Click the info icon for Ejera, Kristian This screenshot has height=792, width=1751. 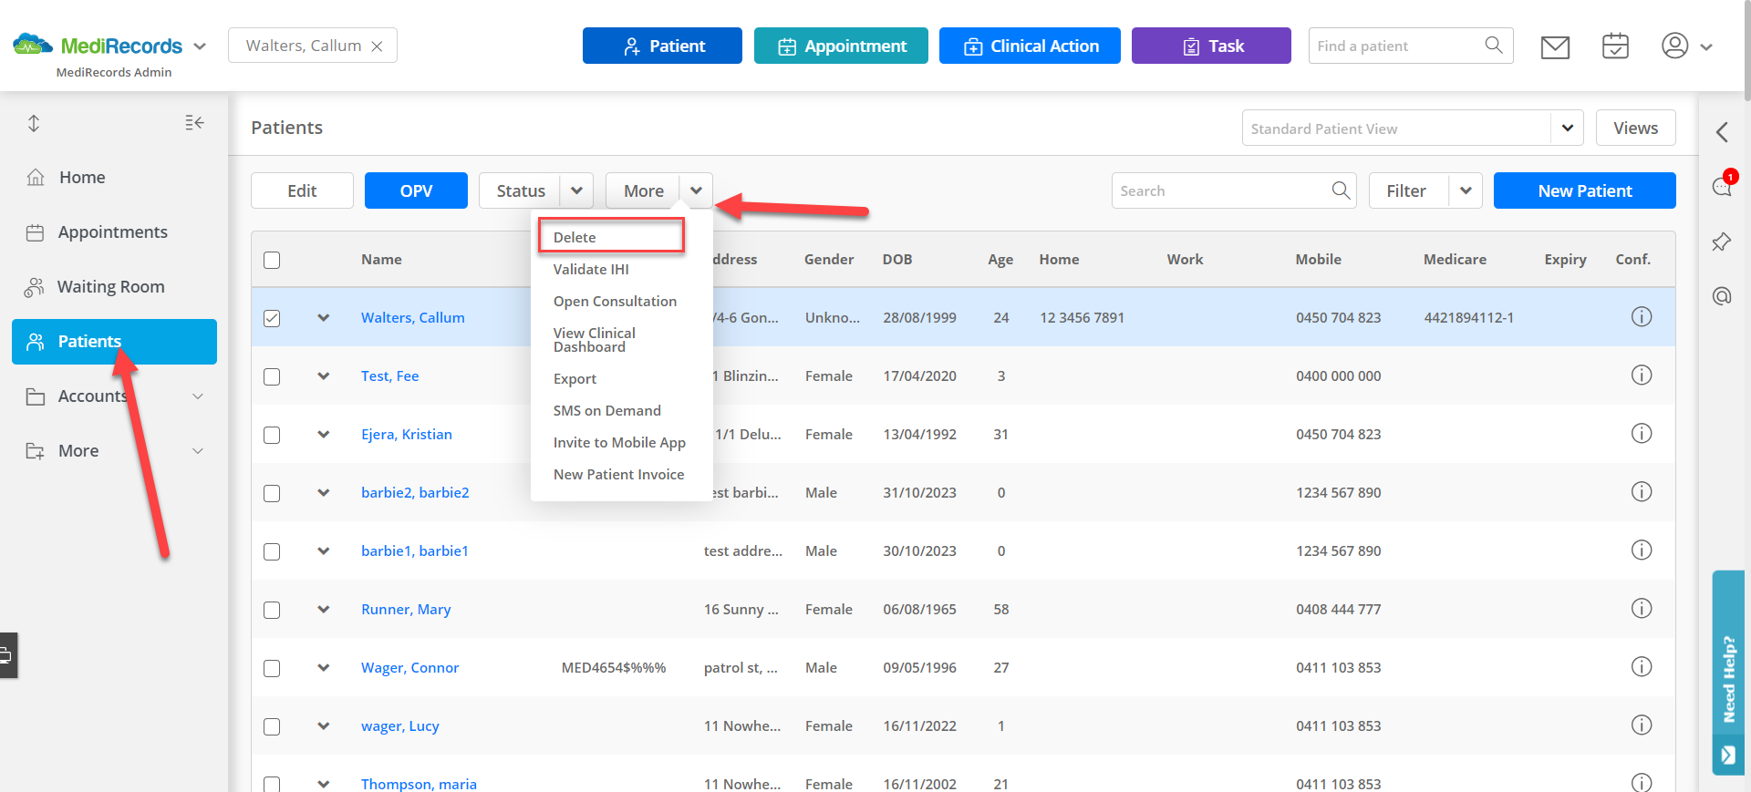[1642, 433]
